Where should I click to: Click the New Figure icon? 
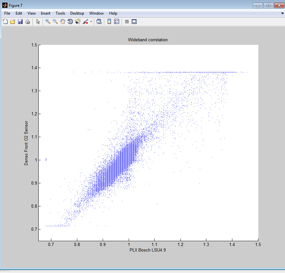tap(5, 22)
